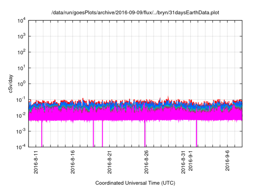Click the 2016-8-21 date tick label
The width and height of the screenshot is (267, 187).
pos(109,162)
